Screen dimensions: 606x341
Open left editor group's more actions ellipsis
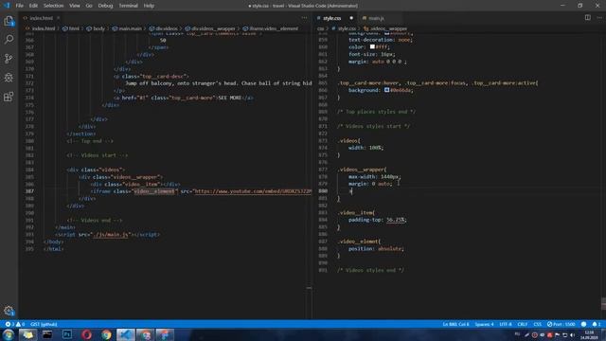point(305,18)
